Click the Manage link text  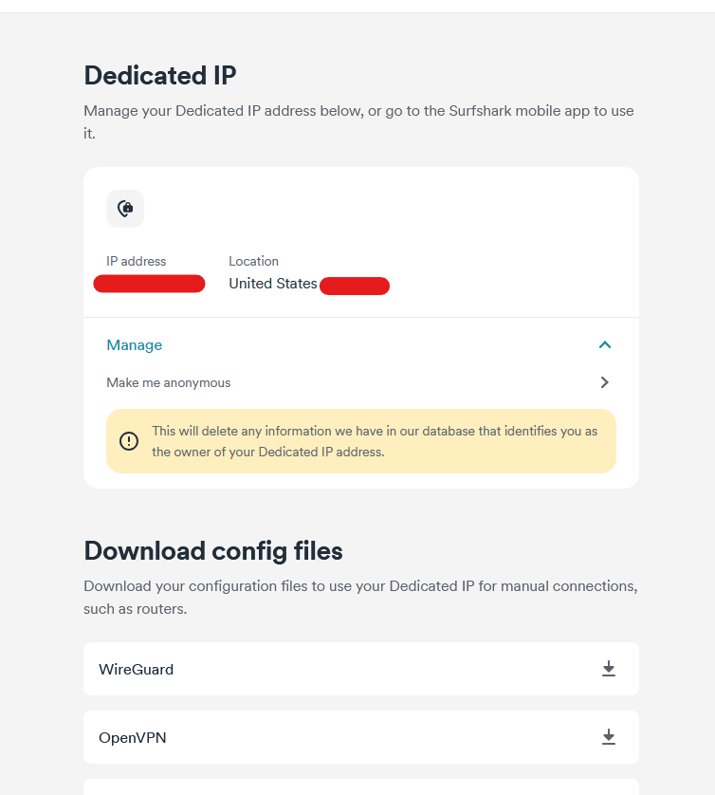135,345
